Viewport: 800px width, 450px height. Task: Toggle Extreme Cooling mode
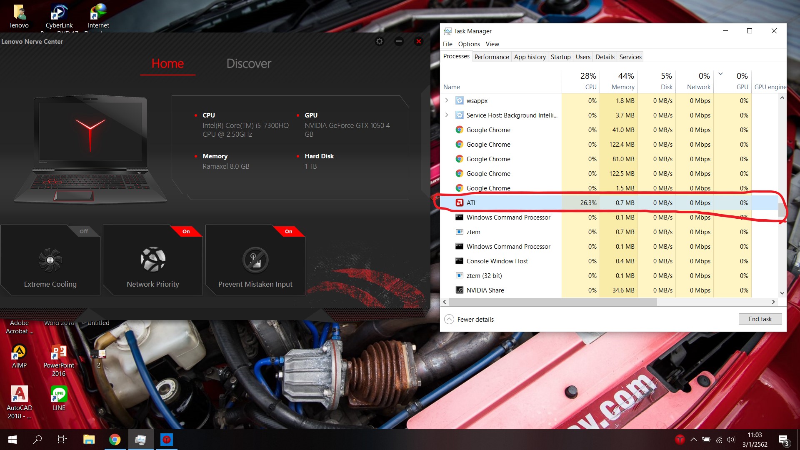point(50,260)
